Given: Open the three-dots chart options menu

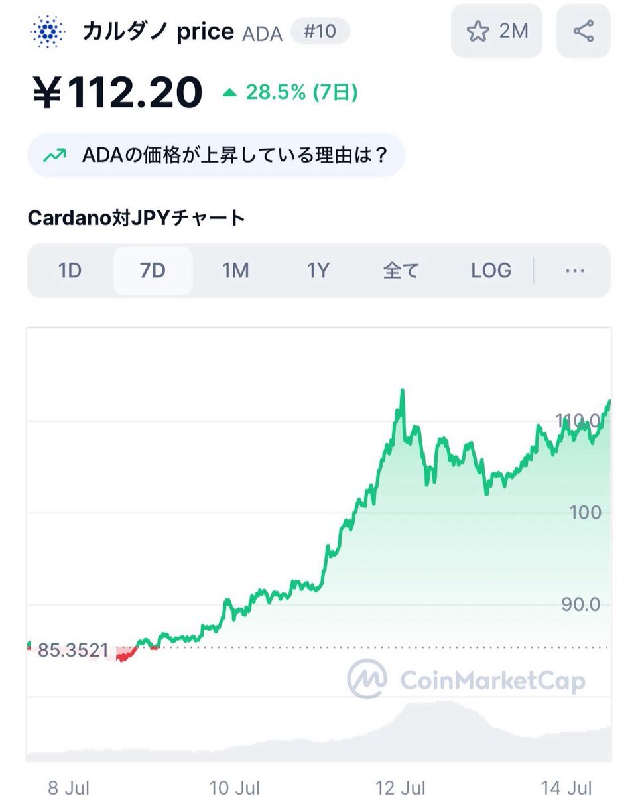Looking at the screenshot, I should (574, 271).
